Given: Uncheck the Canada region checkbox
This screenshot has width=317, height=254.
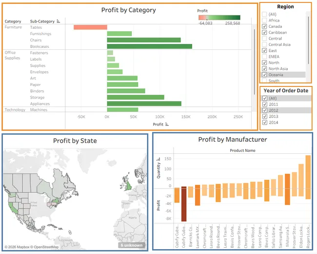Looking at the screenshot, I should (264, 26).
